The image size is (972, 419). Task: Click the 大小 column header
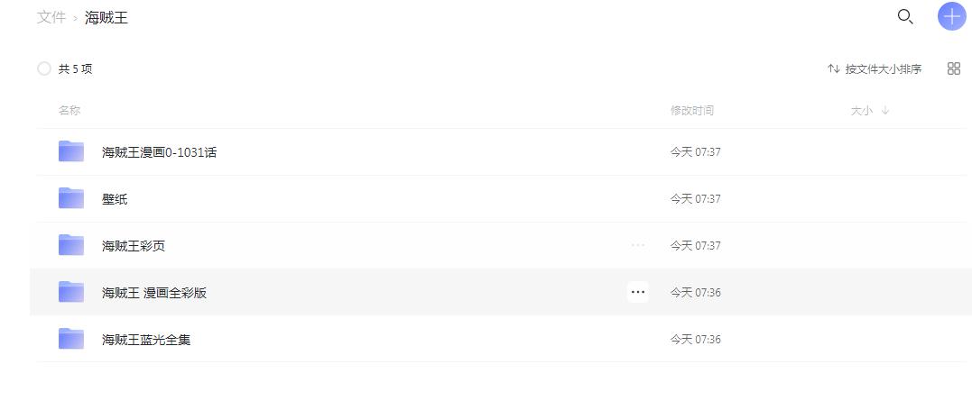[862, 111]
